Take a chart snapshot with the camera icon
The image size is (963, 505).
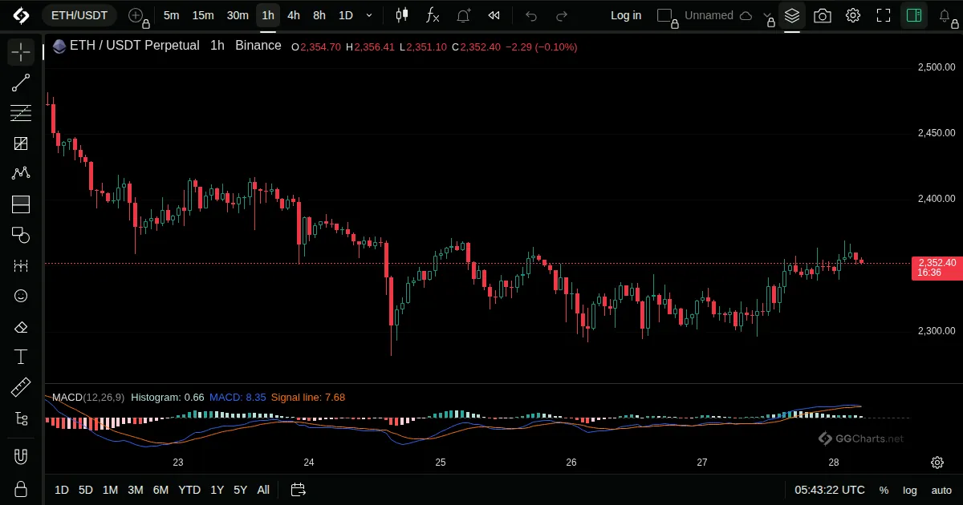tap(823, 15)
